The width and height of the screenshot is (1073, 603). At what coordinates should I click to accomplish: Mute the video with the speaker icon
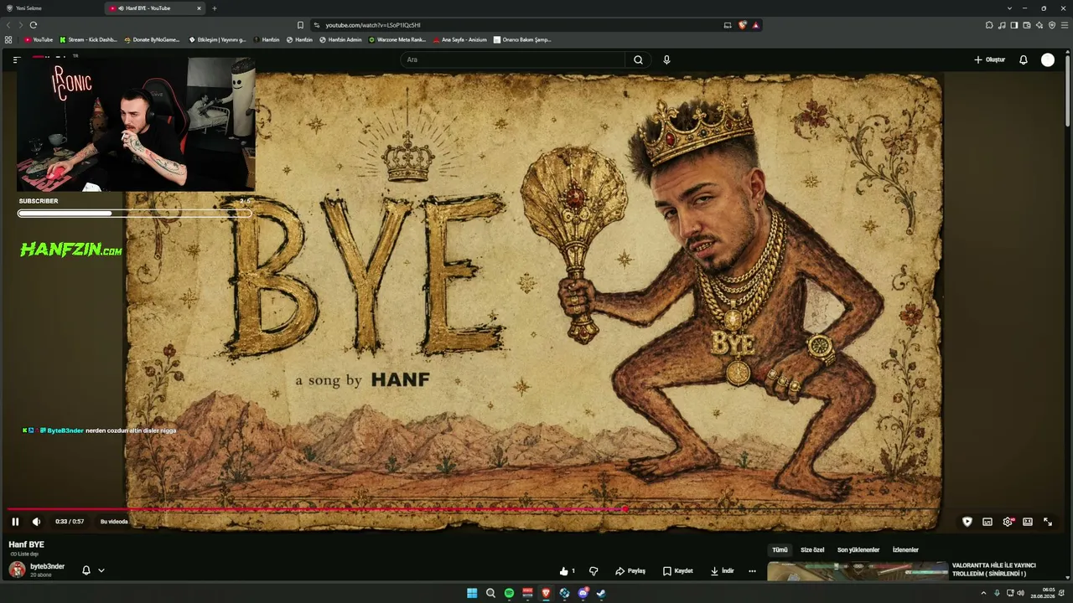tap(36, 522)
